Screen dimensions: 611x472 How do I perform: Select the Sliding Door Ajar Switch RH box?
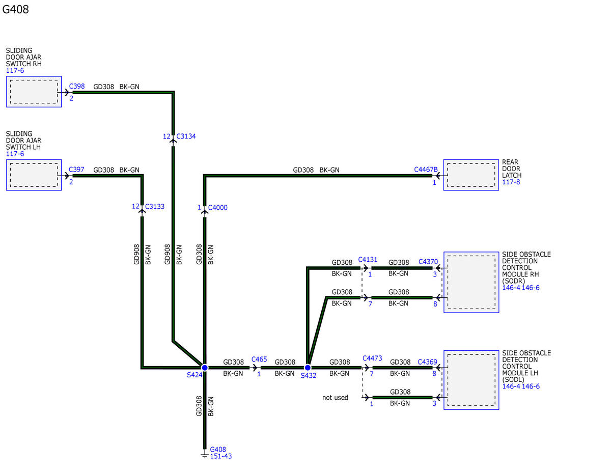click(34, 92)
